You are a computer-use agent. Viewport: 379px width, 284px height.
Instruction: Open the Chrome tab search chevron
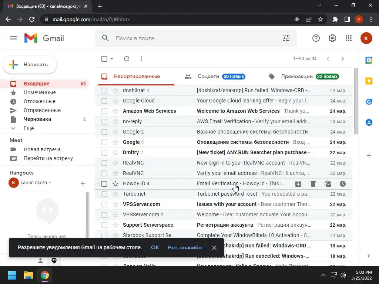point(319,5)
